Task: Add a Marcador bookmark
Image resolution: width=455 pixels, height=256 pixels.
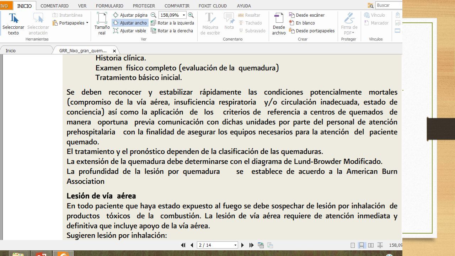Action: pyautogui.click(x=376, y=23)
